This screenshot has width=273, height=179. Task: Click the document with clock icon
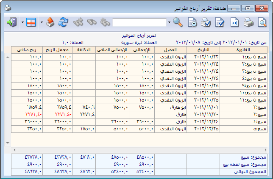[192, 22]
